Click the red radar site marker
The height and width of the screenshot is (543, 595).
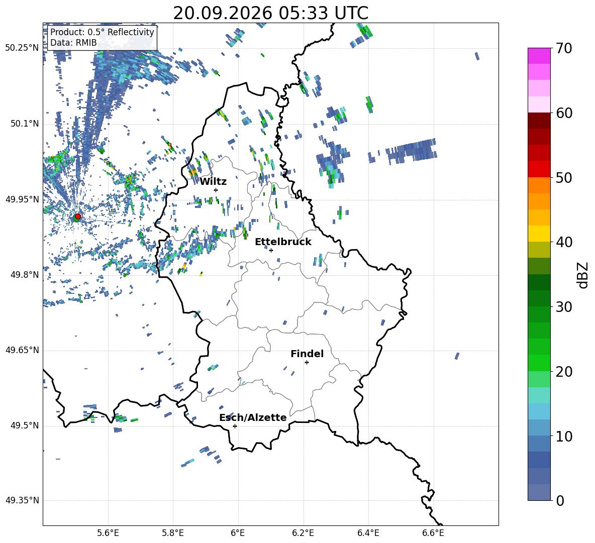click(78, 216)
